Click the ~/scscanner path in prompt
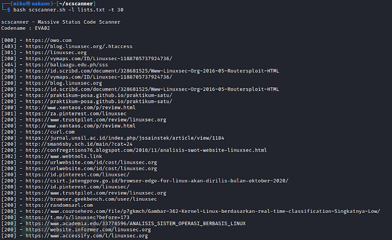The height and width of the screenshot is (240, 392). pos(76,4)
